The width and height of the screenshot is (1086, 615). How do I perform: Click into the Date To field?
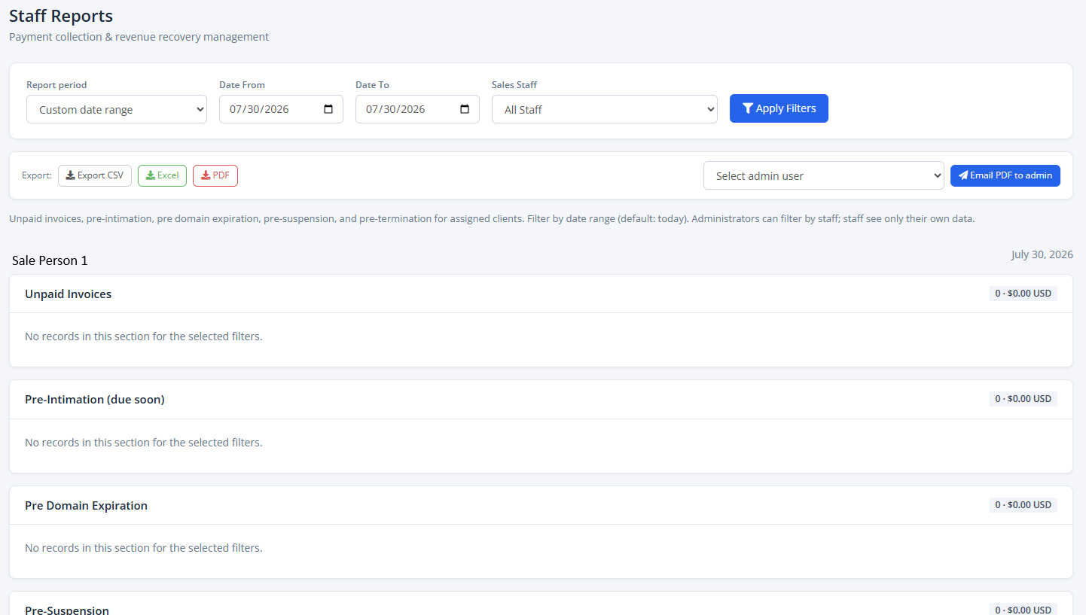pos(417,109)
